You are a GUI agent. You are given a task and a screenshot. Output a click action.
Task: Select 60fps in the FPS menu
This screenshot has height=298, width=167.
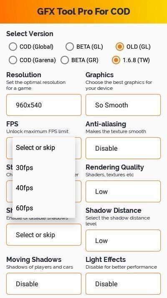tap(44, 208)
